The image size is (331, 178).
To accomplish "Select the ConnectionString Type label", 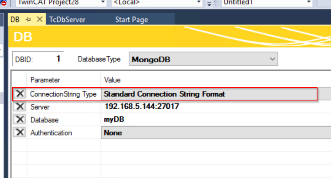I will [x=63, y=94].
